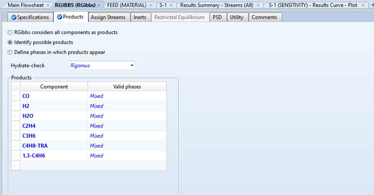Viewport: 374px width, 195px height.
Task: Click the H2 component cell
Action: (54, 106)
